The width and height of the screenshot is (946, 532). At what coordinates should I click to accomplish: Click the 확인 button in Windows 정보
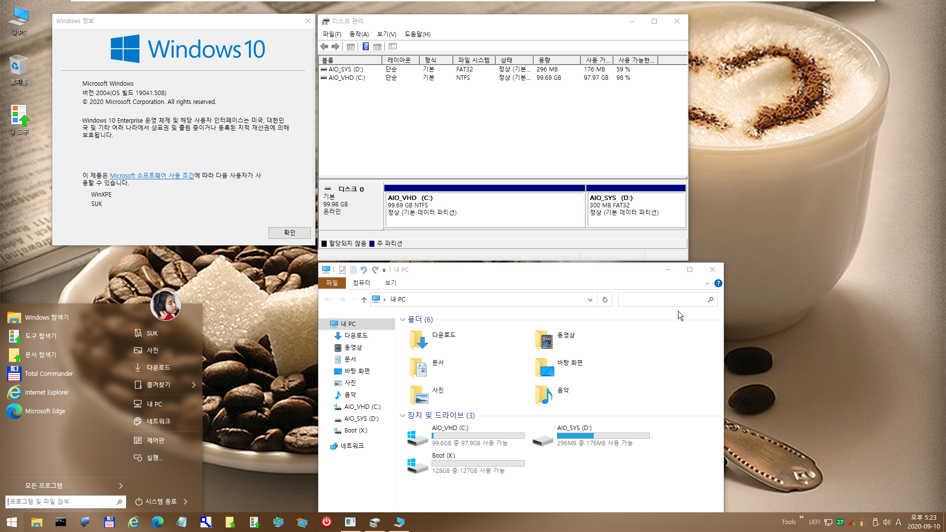click(x=289, y=233)
